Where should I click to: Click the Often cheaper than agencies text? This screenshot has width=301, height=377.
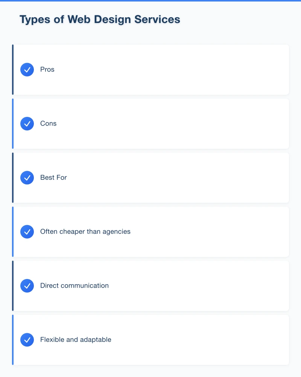(85, 232)
